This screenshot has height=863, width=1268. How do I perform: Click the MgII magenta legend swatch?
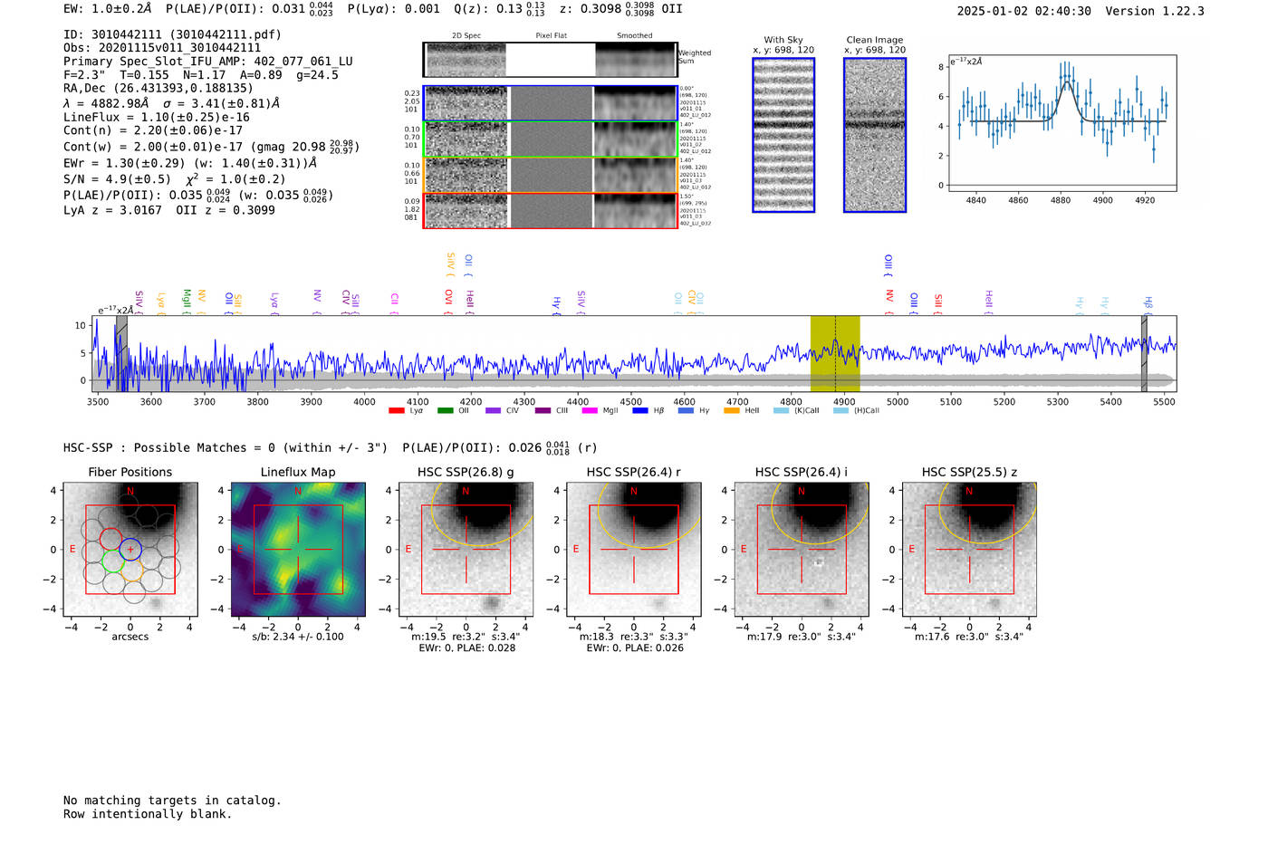click(x=590, y=411)
